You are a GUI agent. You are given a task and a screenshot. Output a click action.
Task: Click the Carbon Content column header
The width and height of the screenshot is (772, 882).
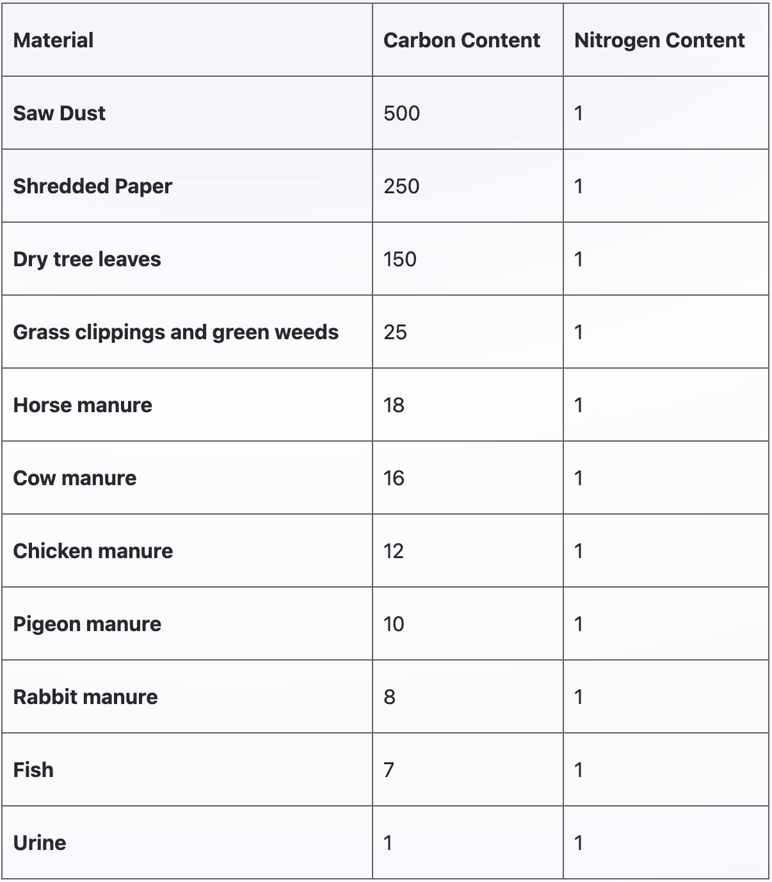pos(462,40)
